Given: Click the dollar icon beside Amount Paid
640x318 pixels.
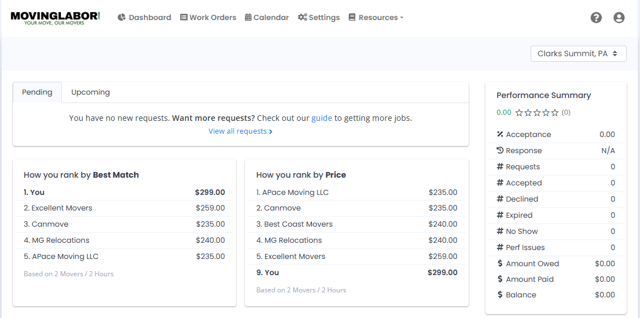Looking at the screenshot, I should click(500, 280).
